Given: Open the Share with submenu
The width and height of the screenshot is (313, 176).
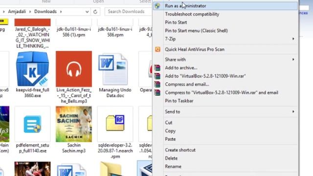Looking at the screenshot, I should pyautogui.click(x=225, y=60).
